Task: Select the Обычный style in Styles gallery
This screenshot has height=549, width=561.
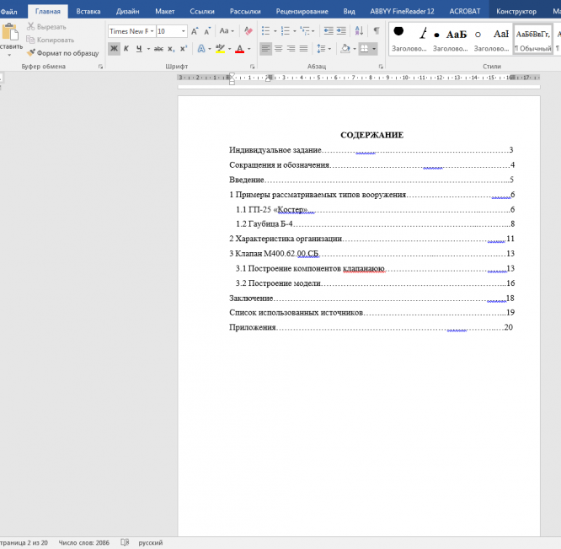Action: click(532, 39)
